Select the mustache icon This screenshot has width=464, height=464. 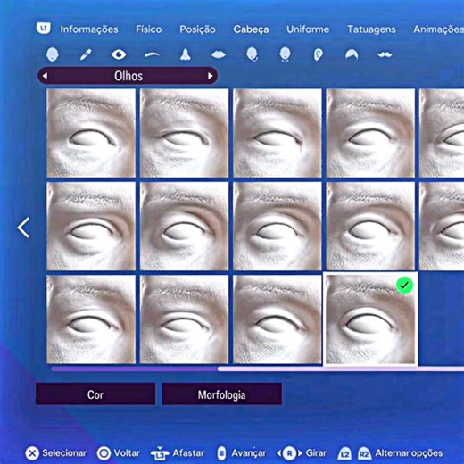(385, 54)
